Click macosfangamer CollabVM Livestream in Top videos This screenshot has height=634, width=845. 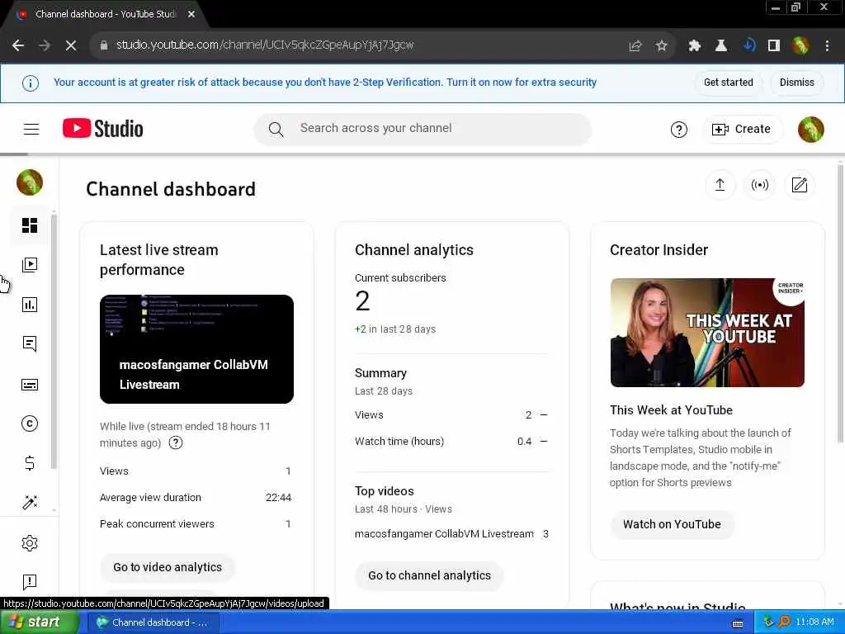tap(444, 534)
